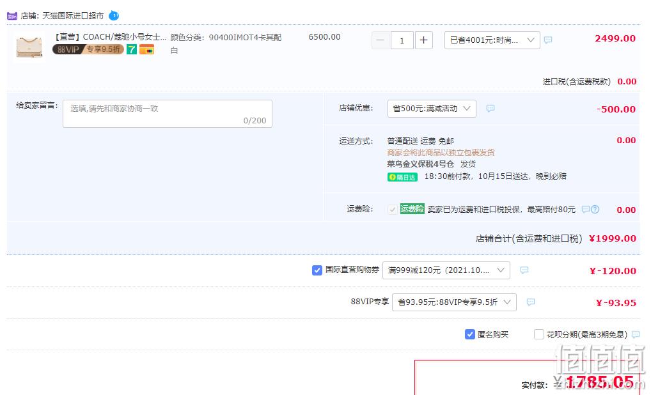Open the 省500元:满减活动 store discount dropdown
651x395 pixels.
(432, 108)
